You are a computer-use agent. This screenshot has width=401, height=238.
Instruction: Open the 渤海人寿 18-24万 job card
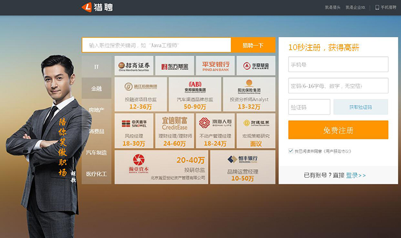tap(215, 131)
